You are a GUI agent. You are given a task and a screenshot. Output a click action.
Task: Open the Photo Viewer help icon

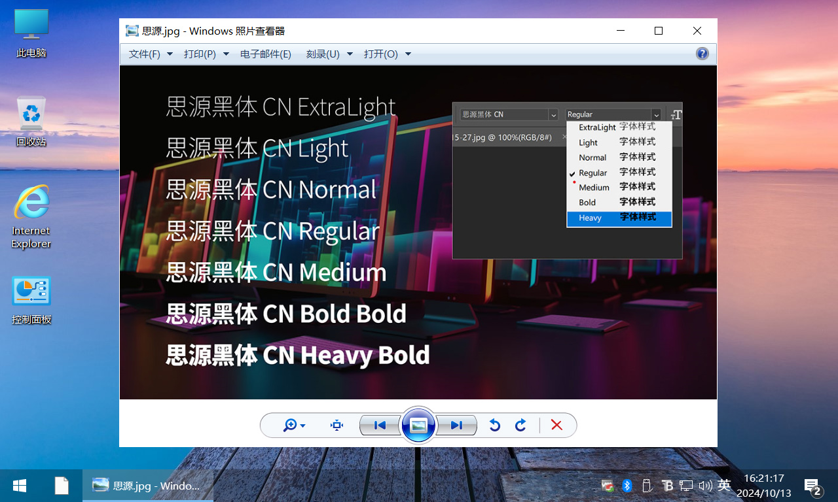pyautogui.click(x=702, y=54)
